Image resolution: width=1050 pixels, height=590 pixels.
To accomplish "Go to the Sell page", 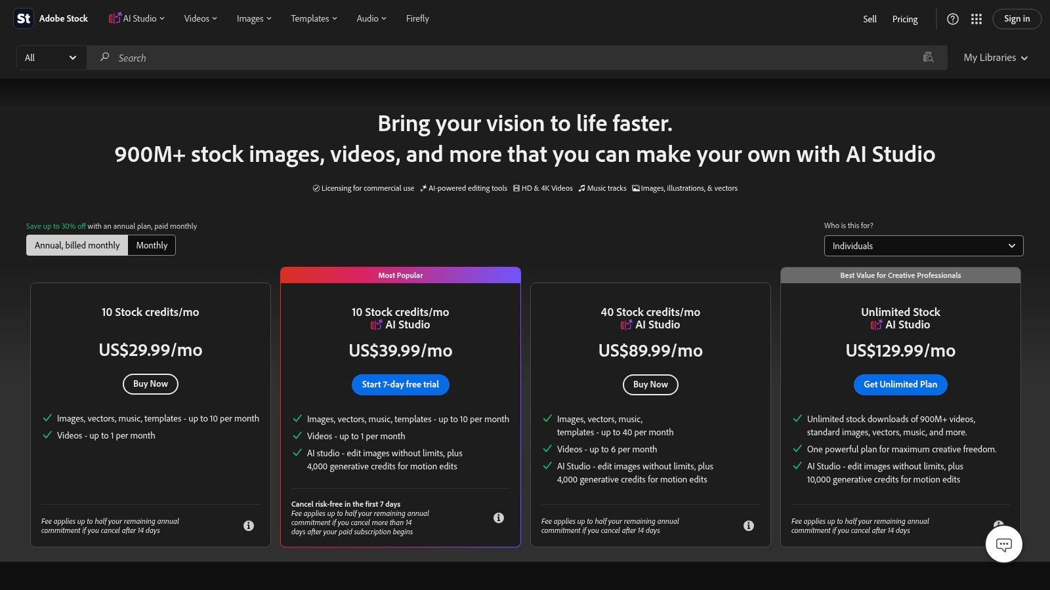I will tap(870, 19).
